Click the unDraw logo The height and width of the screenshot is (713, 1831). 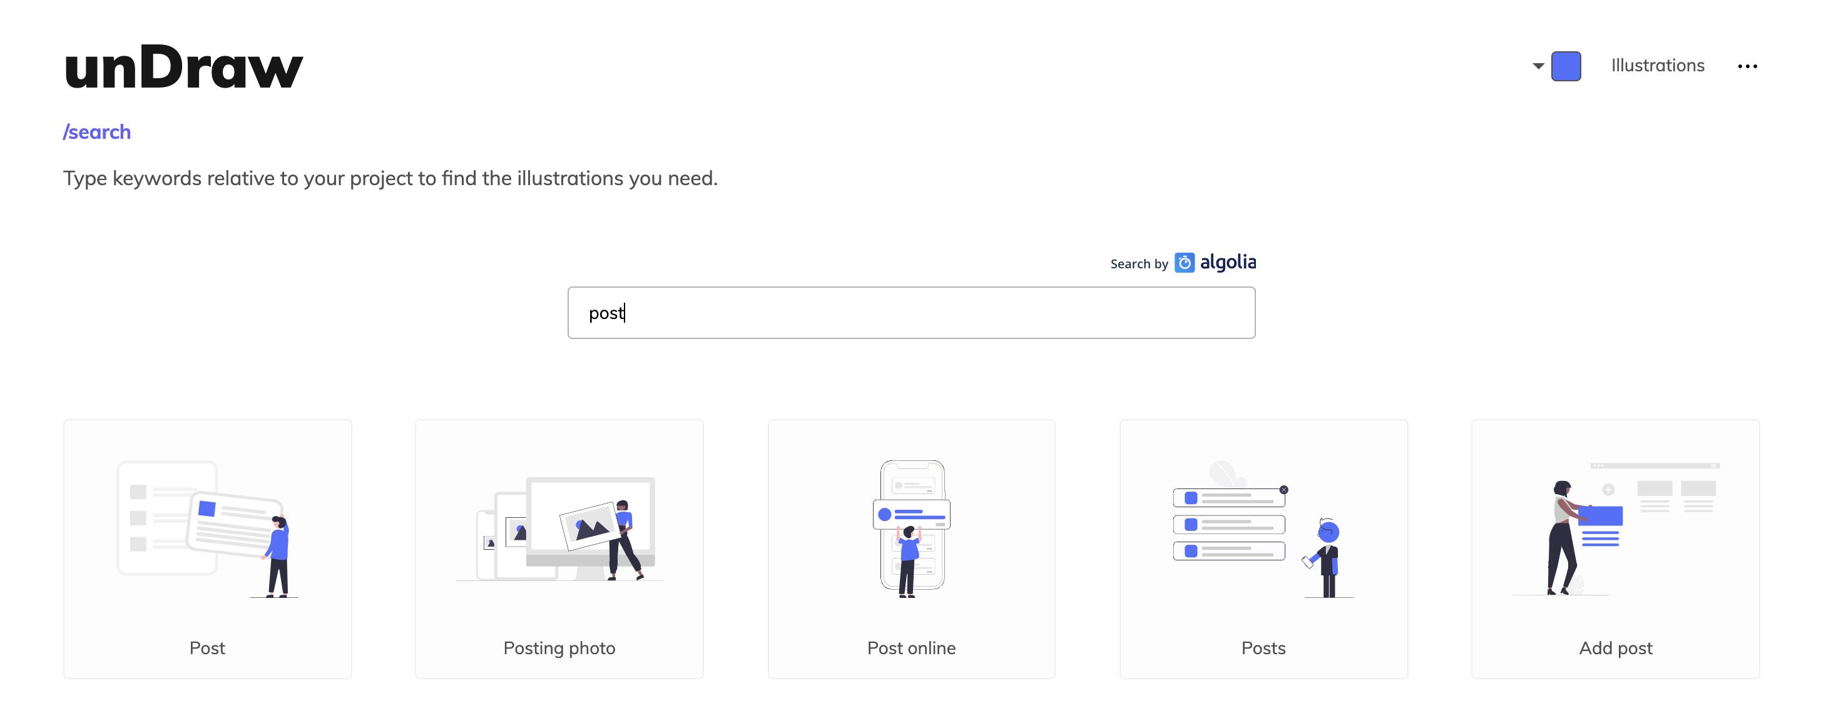183,67
